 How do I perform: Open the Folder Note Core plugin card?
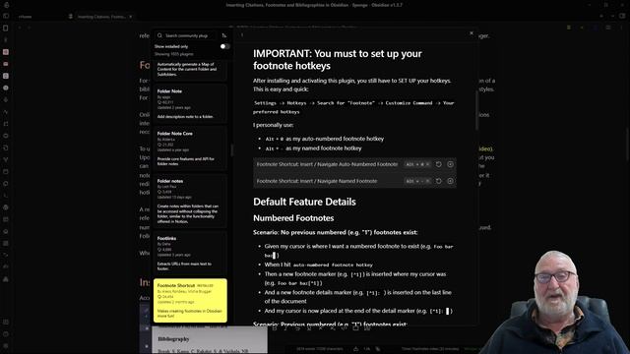pyautogui.click(x=190, y=148)
